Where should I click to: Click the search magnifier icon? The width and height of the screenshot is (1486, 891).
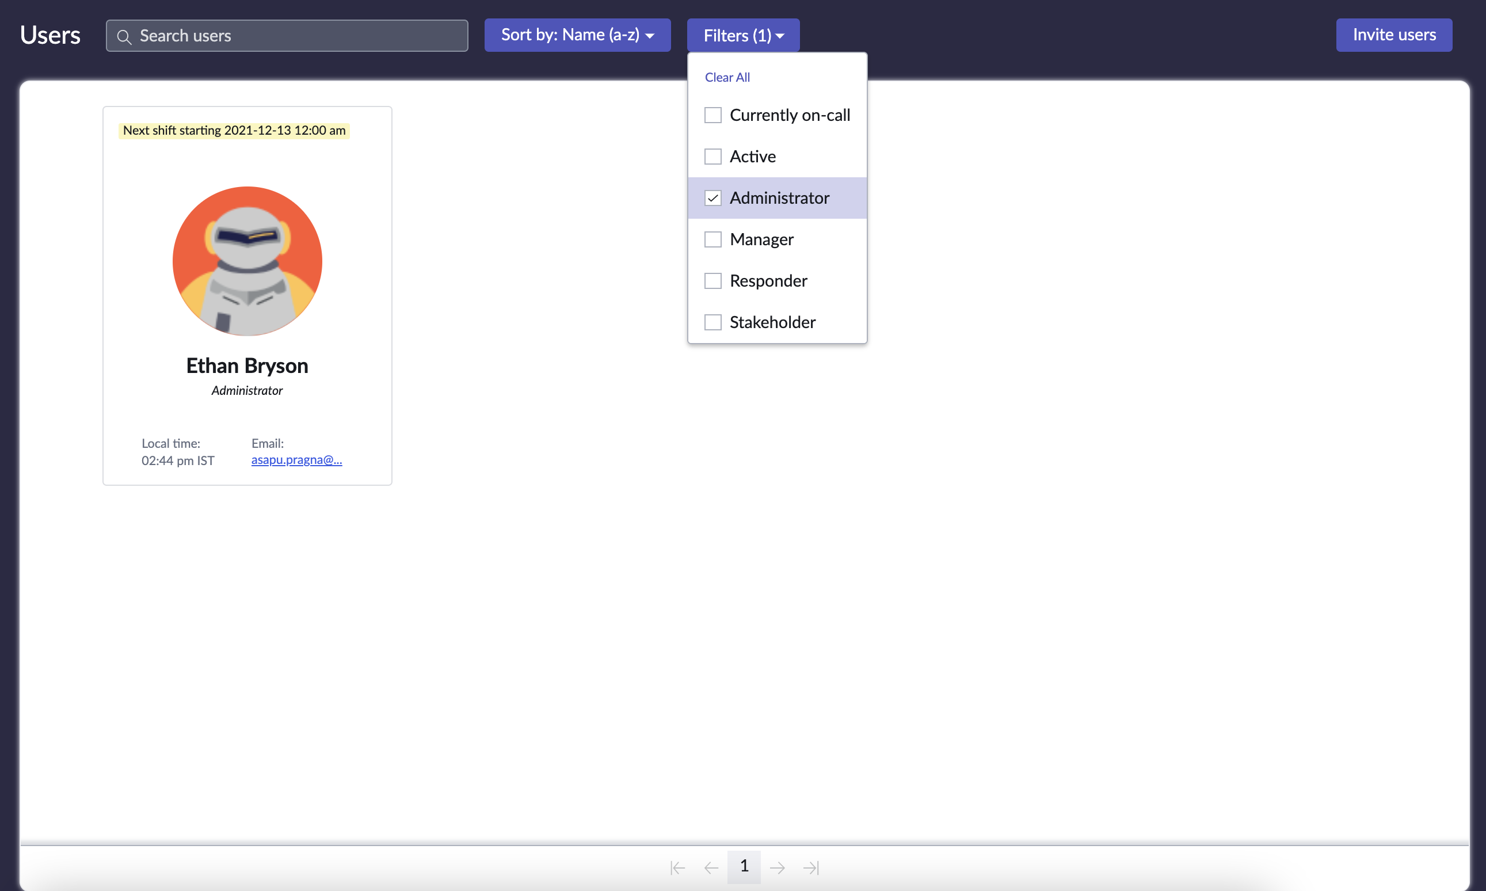[x=124, y=37]
